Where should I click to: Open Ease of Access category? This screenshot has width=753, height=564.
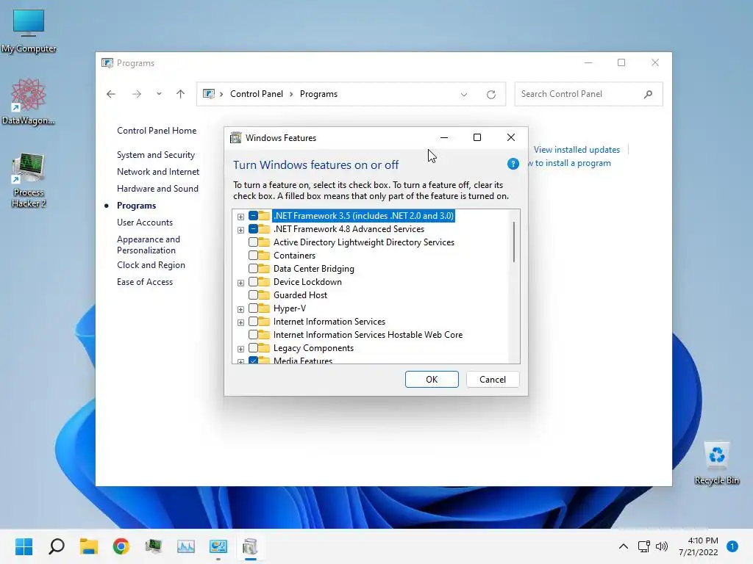pyautogui.click(x=145, y=282)
